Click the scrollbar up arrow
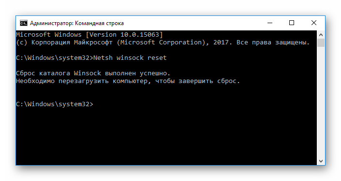This screenshot has height=181, width=341. point(321,35)
